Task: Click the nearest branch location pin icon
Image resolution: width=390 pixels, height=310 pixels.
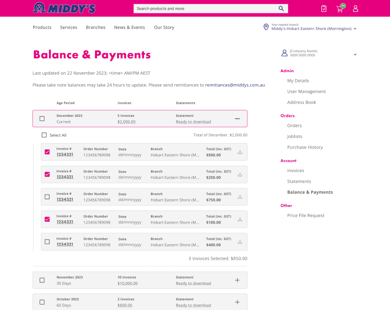Action: tap(266, 27)
